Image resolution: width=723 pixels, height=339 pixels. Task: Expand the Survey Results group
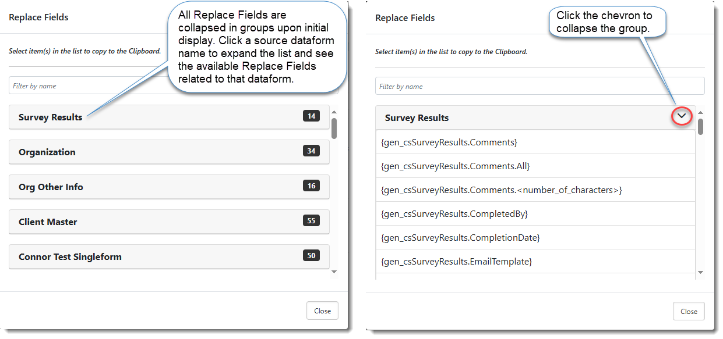pyautogui.click(x=51, y=117)
